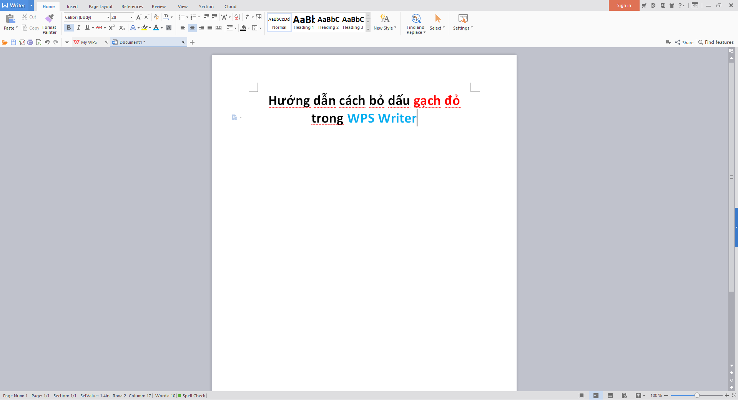Toggle Underline formatting
Screen dimensions: 738x400
pos(87,28)
